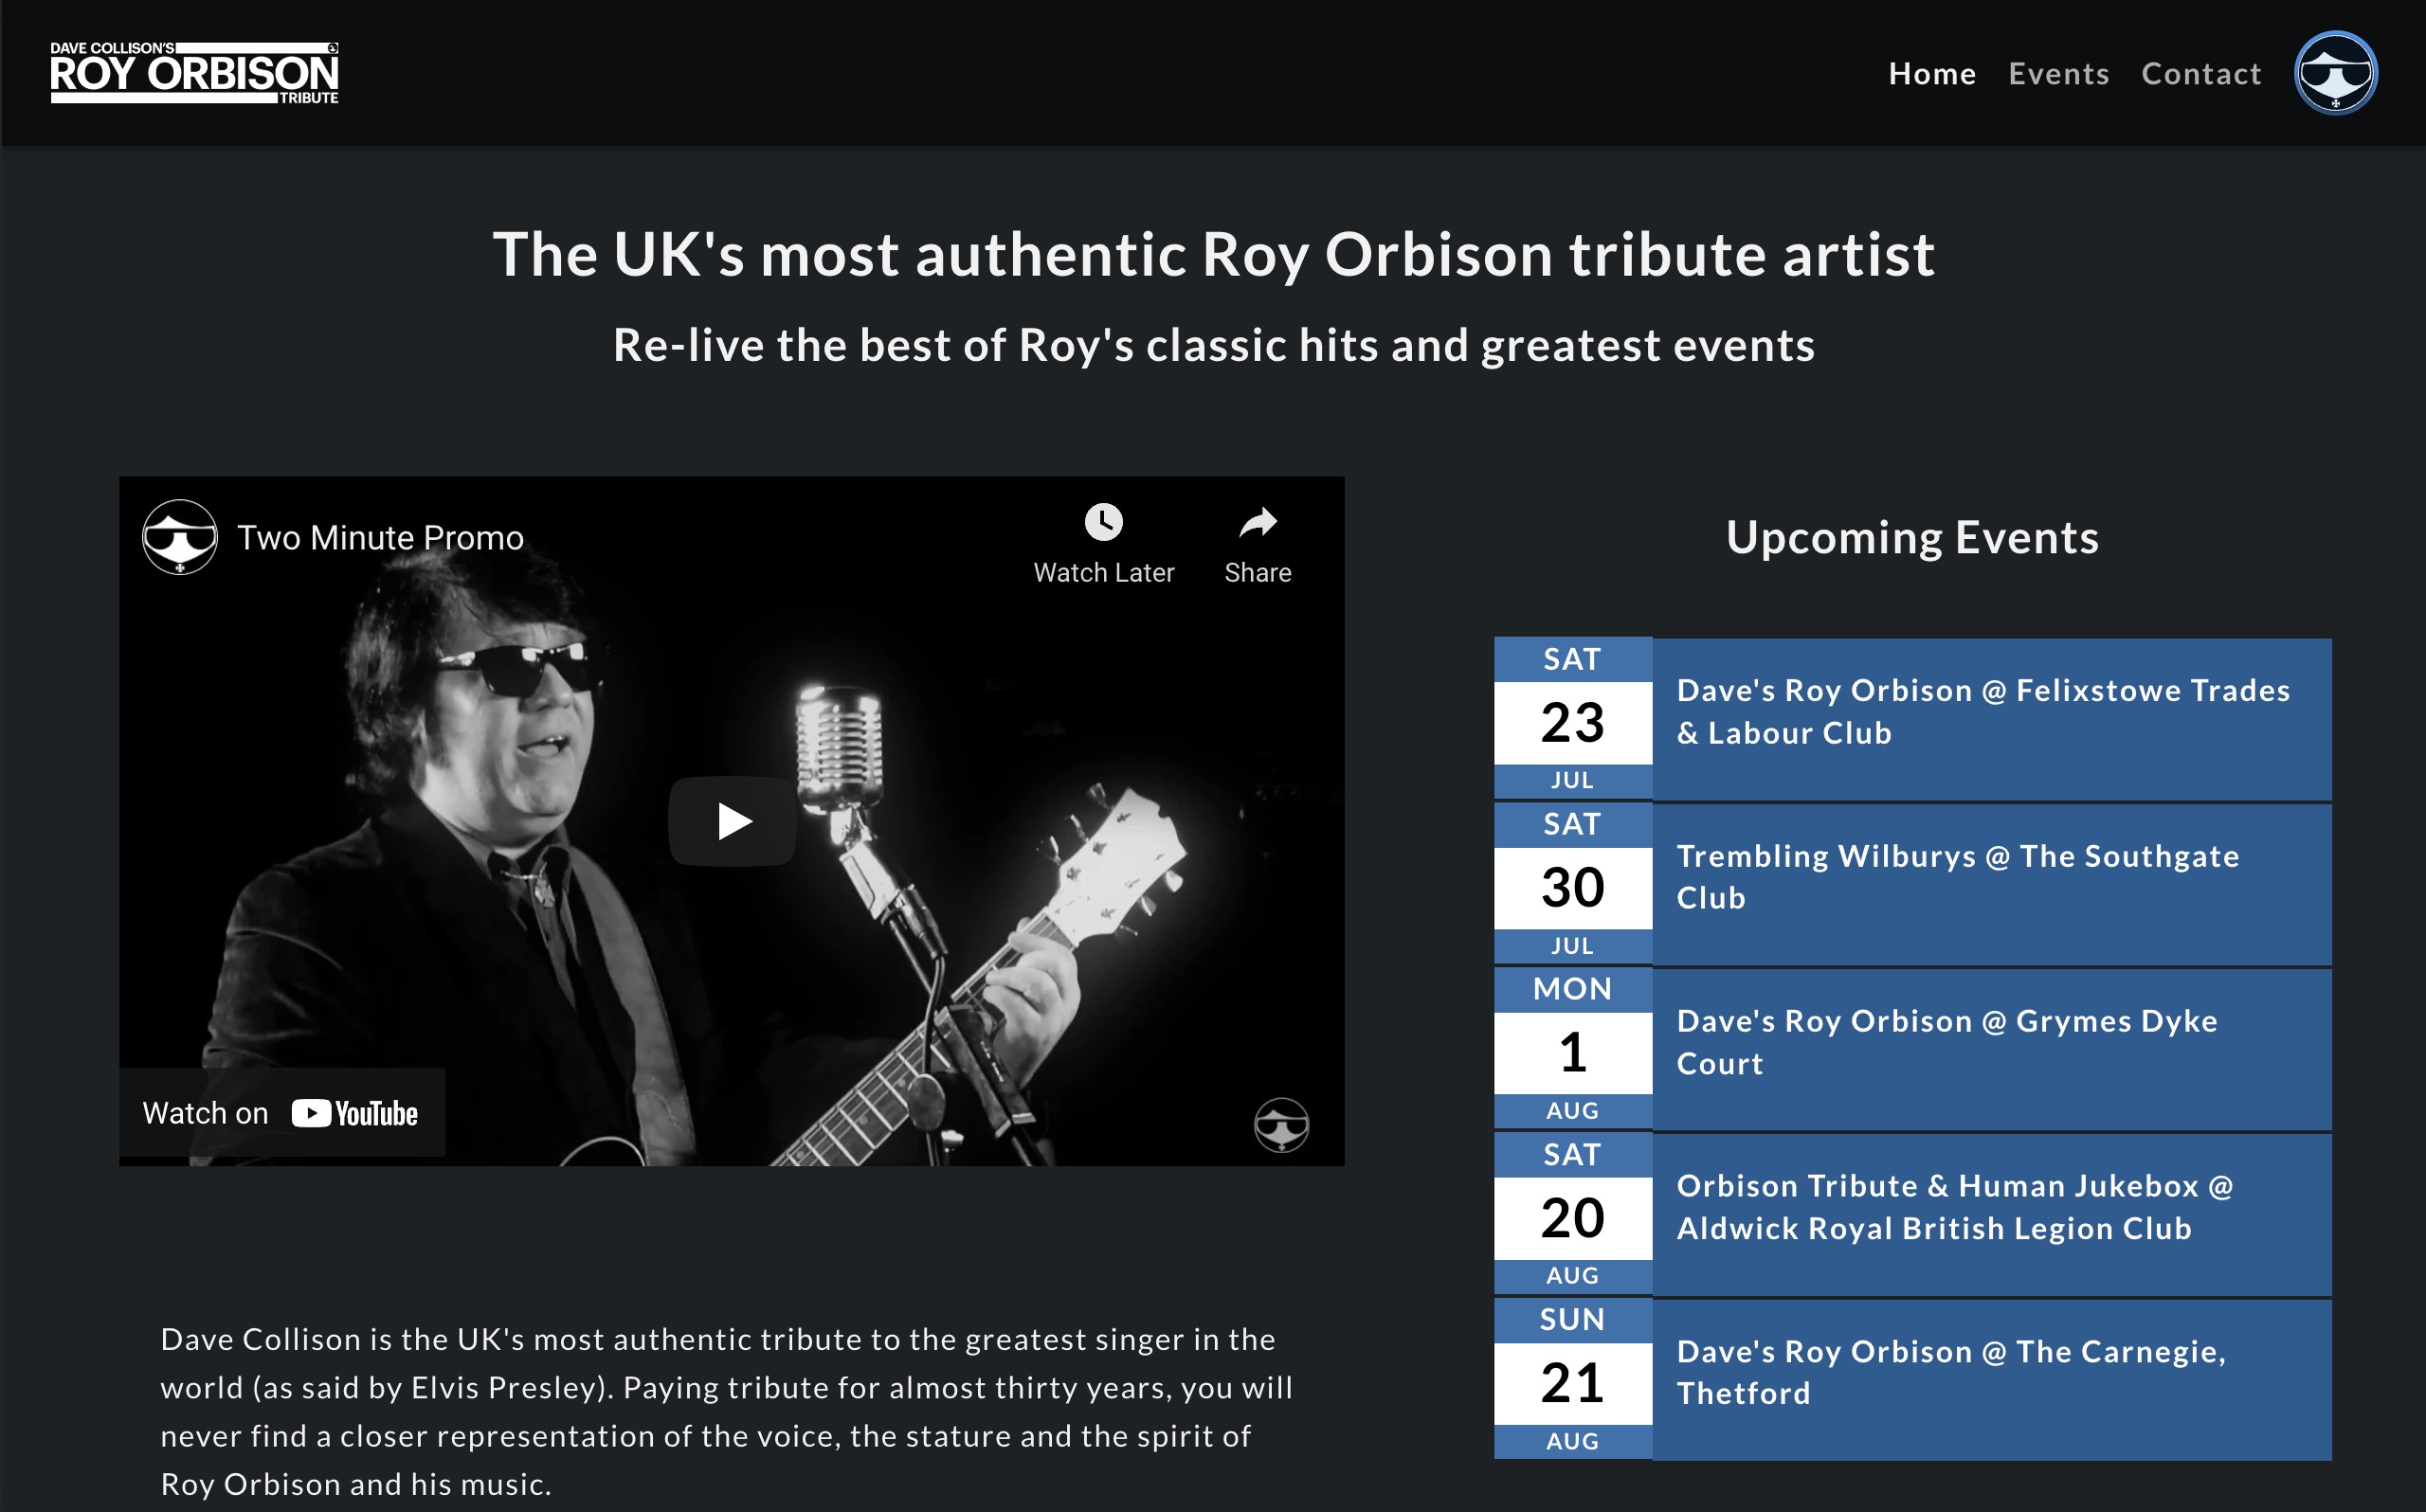Click the Roy Orbison Tribute logo
This screenshot has height=1512, width=2426.
coord(194,73)
